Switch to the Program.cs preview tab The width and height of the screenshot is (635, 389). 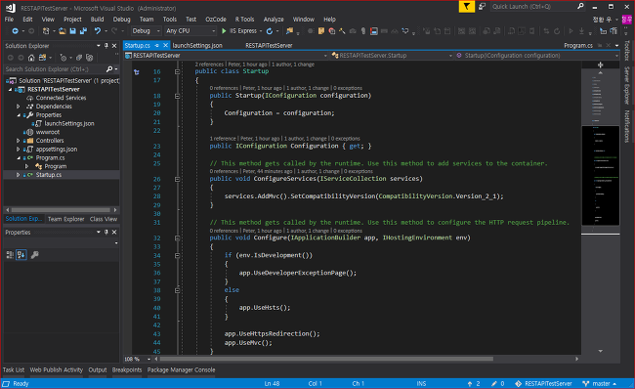(x=578, y=45)
